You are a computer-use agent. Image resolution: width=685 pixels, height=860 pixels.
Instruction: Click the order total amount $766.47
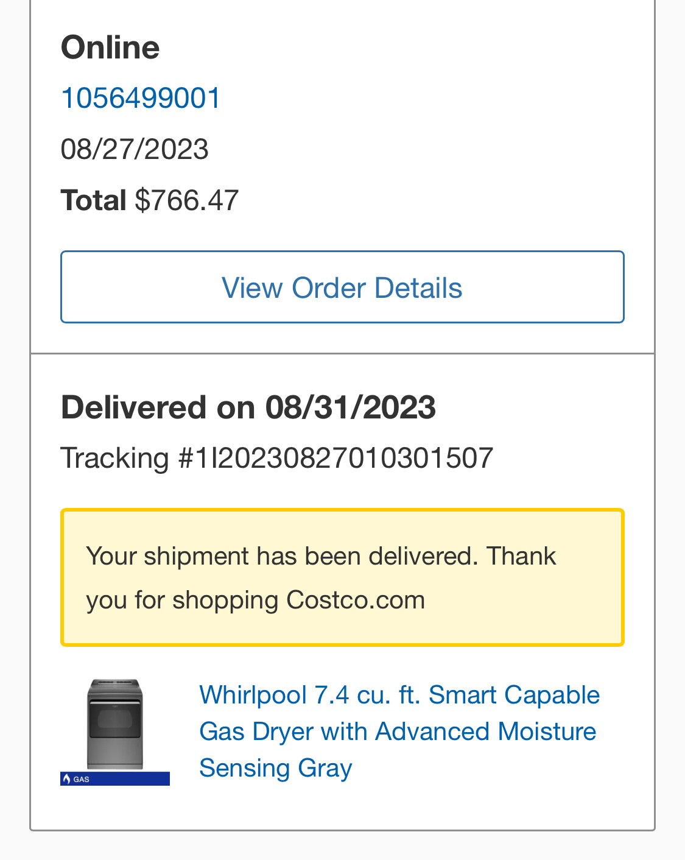pyautogui.click(x=187, y=200)
